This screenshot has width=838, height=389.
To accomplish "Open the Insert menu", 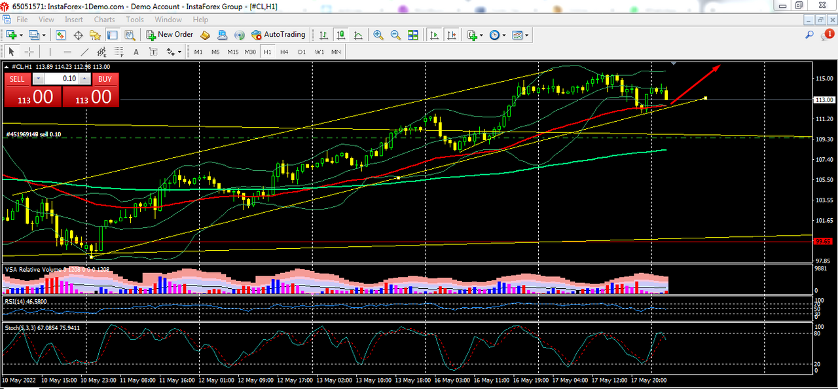I will [x=73, y=20].
